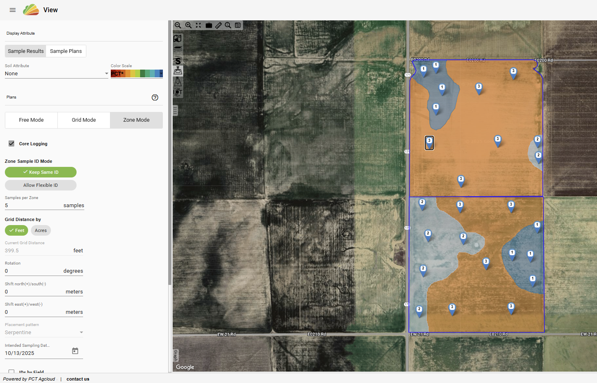Click the PCT Agcloud leaf logo
Screen dimensions: 597x383
pos(31,10)
